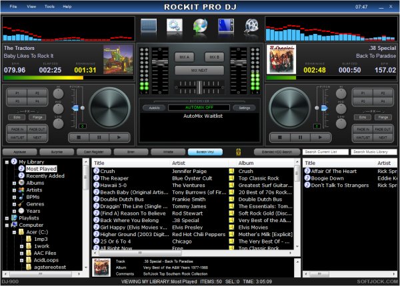Expand the Genres tree node
This screenshot has height=286, width=400.
(14, 204)
